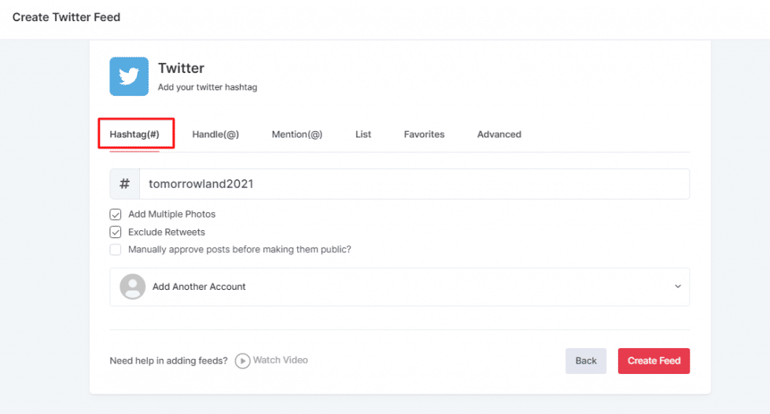Switch to the Handle(@) tab
This screenshot has height=414, width=770.
[216, 134]
